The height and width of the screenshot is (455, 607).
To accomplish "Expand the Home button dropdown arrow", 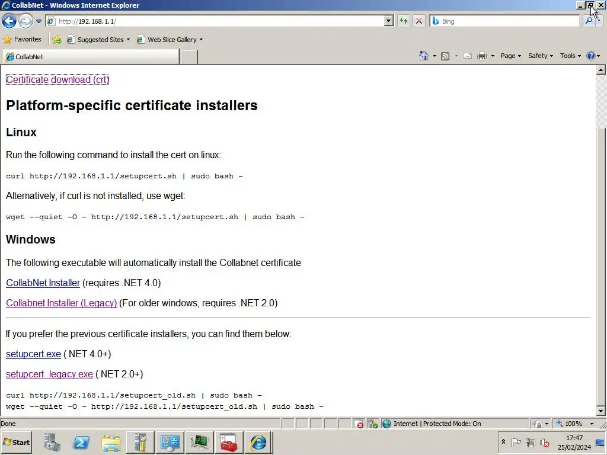I will point(435,56).
